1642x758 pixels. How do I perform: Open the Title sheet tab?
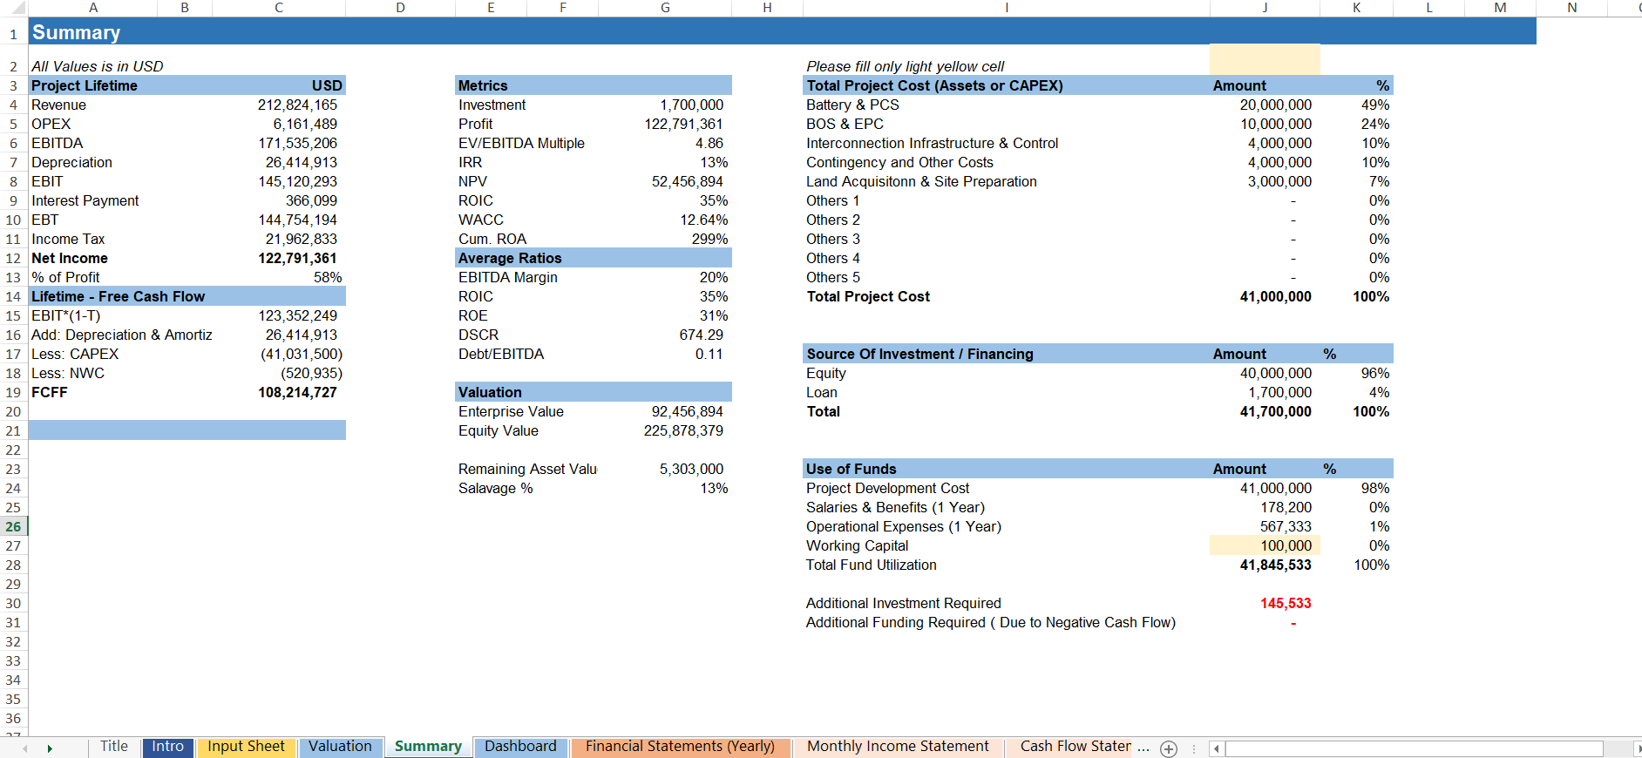coord(114,747)
